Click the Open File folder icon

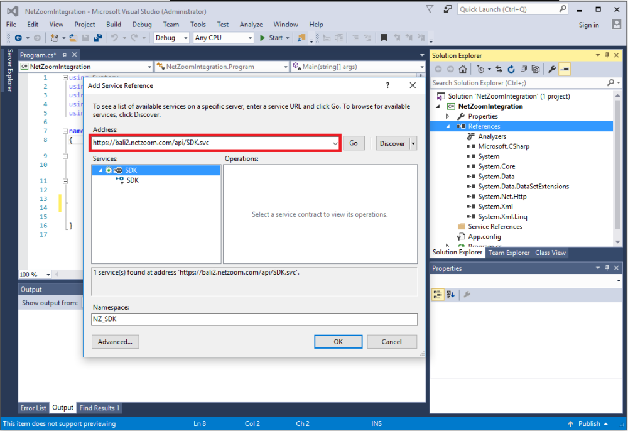73,38
